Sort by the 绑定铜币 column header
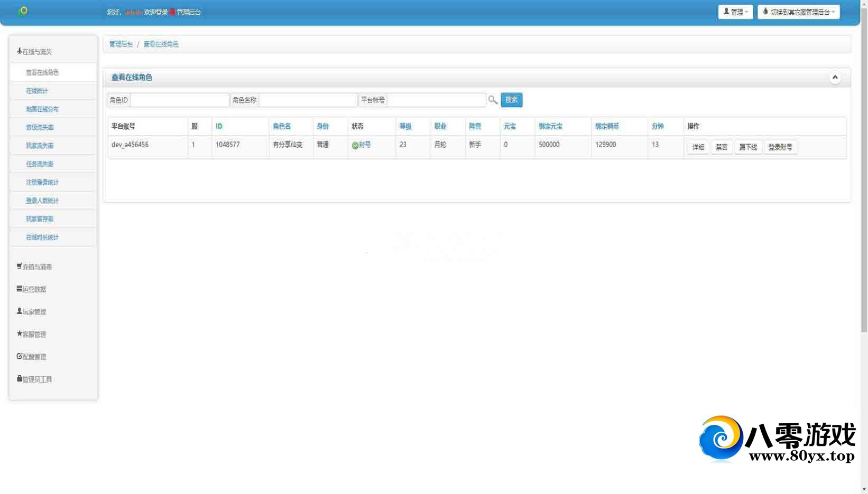The height and width of the screenshot is (494, 868). coord(607,126)
